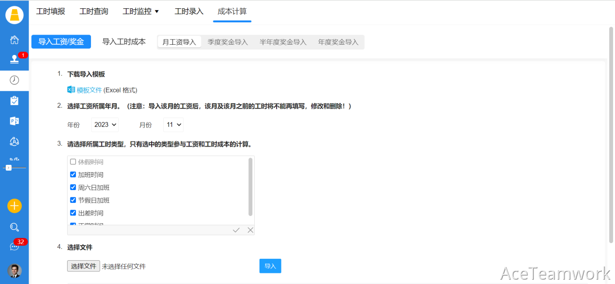Click the blue 导入 button
This screenshot has width=615, height=284.
pyautogui.click(x=270, y=266)
